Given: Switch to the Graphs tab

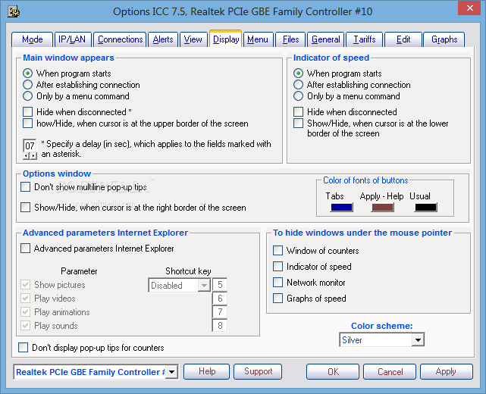Looking at the screenshot, I should (444, 39).
